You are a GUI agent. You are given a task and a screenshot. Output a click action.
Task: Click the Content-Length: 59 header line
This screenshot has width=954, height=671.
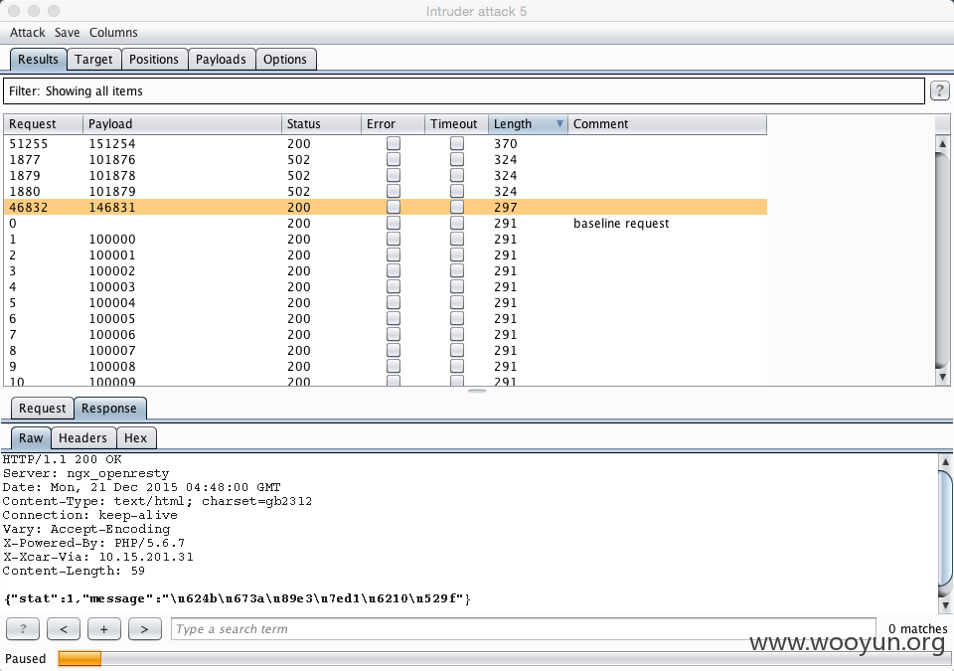point(74,571)
